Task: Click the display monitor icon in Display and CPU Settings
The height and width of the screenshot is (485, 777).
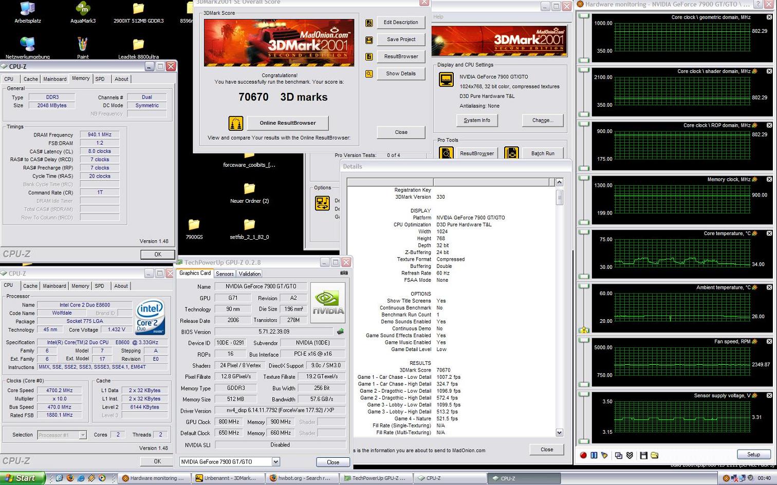Action: click(446, 80)
